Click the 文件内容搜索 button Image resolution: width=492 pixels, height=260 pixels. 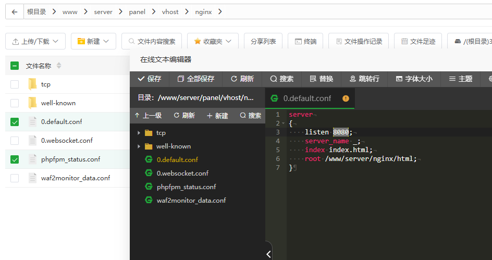click(x=152, y=41)
